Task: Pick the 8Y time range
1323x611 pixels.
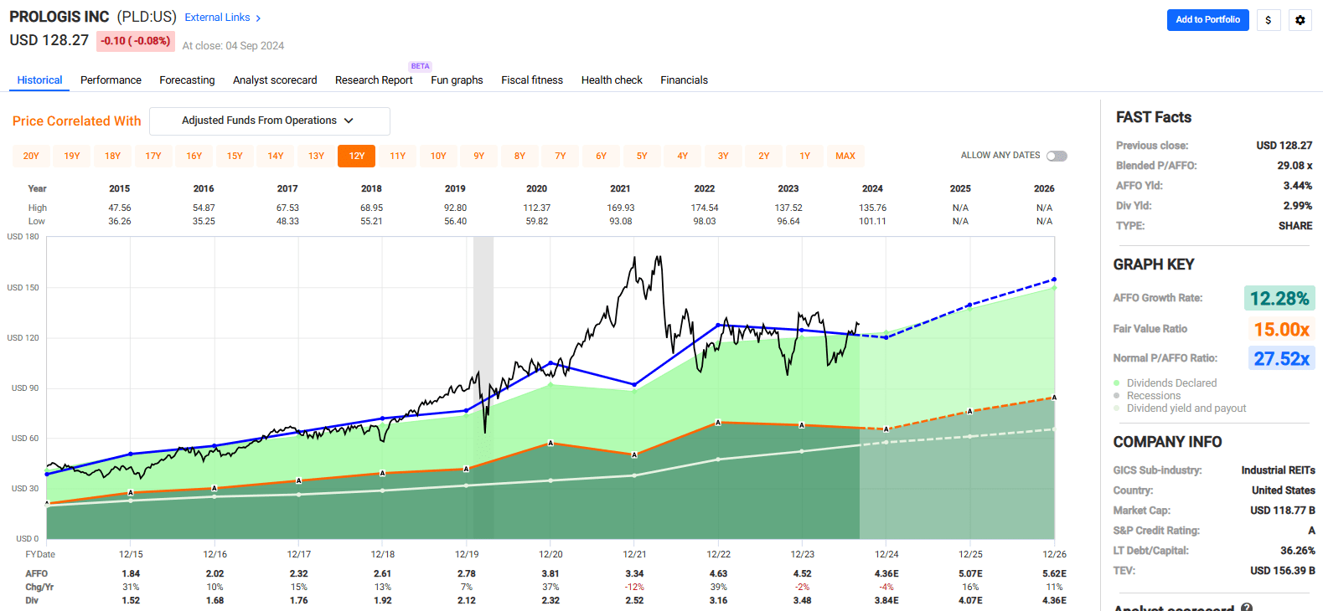Action: tap(519, 156)
